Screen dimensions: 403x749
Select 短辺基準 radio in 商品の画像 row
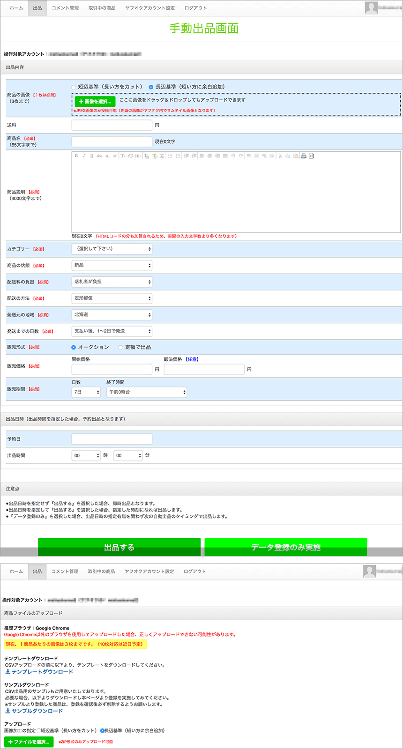tap(74, 87)
